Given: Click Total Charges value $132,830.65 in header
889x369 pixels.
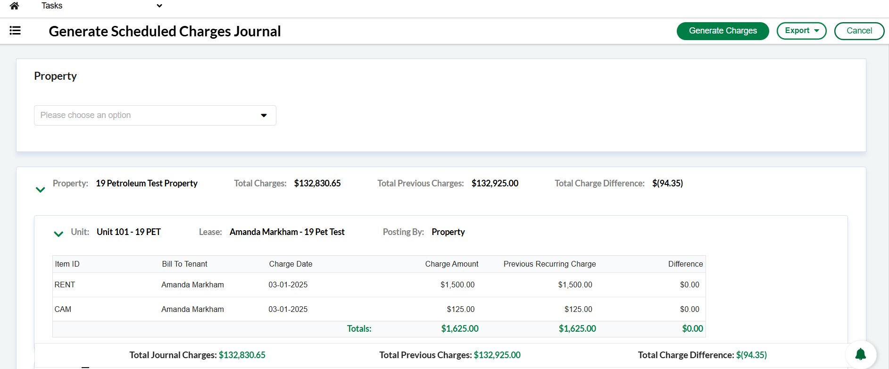Looking at the screenshot, I should [x=317, y=183].
